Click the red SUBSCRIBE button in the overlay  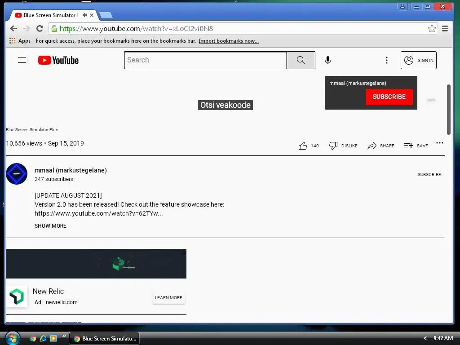pos(389,97)
